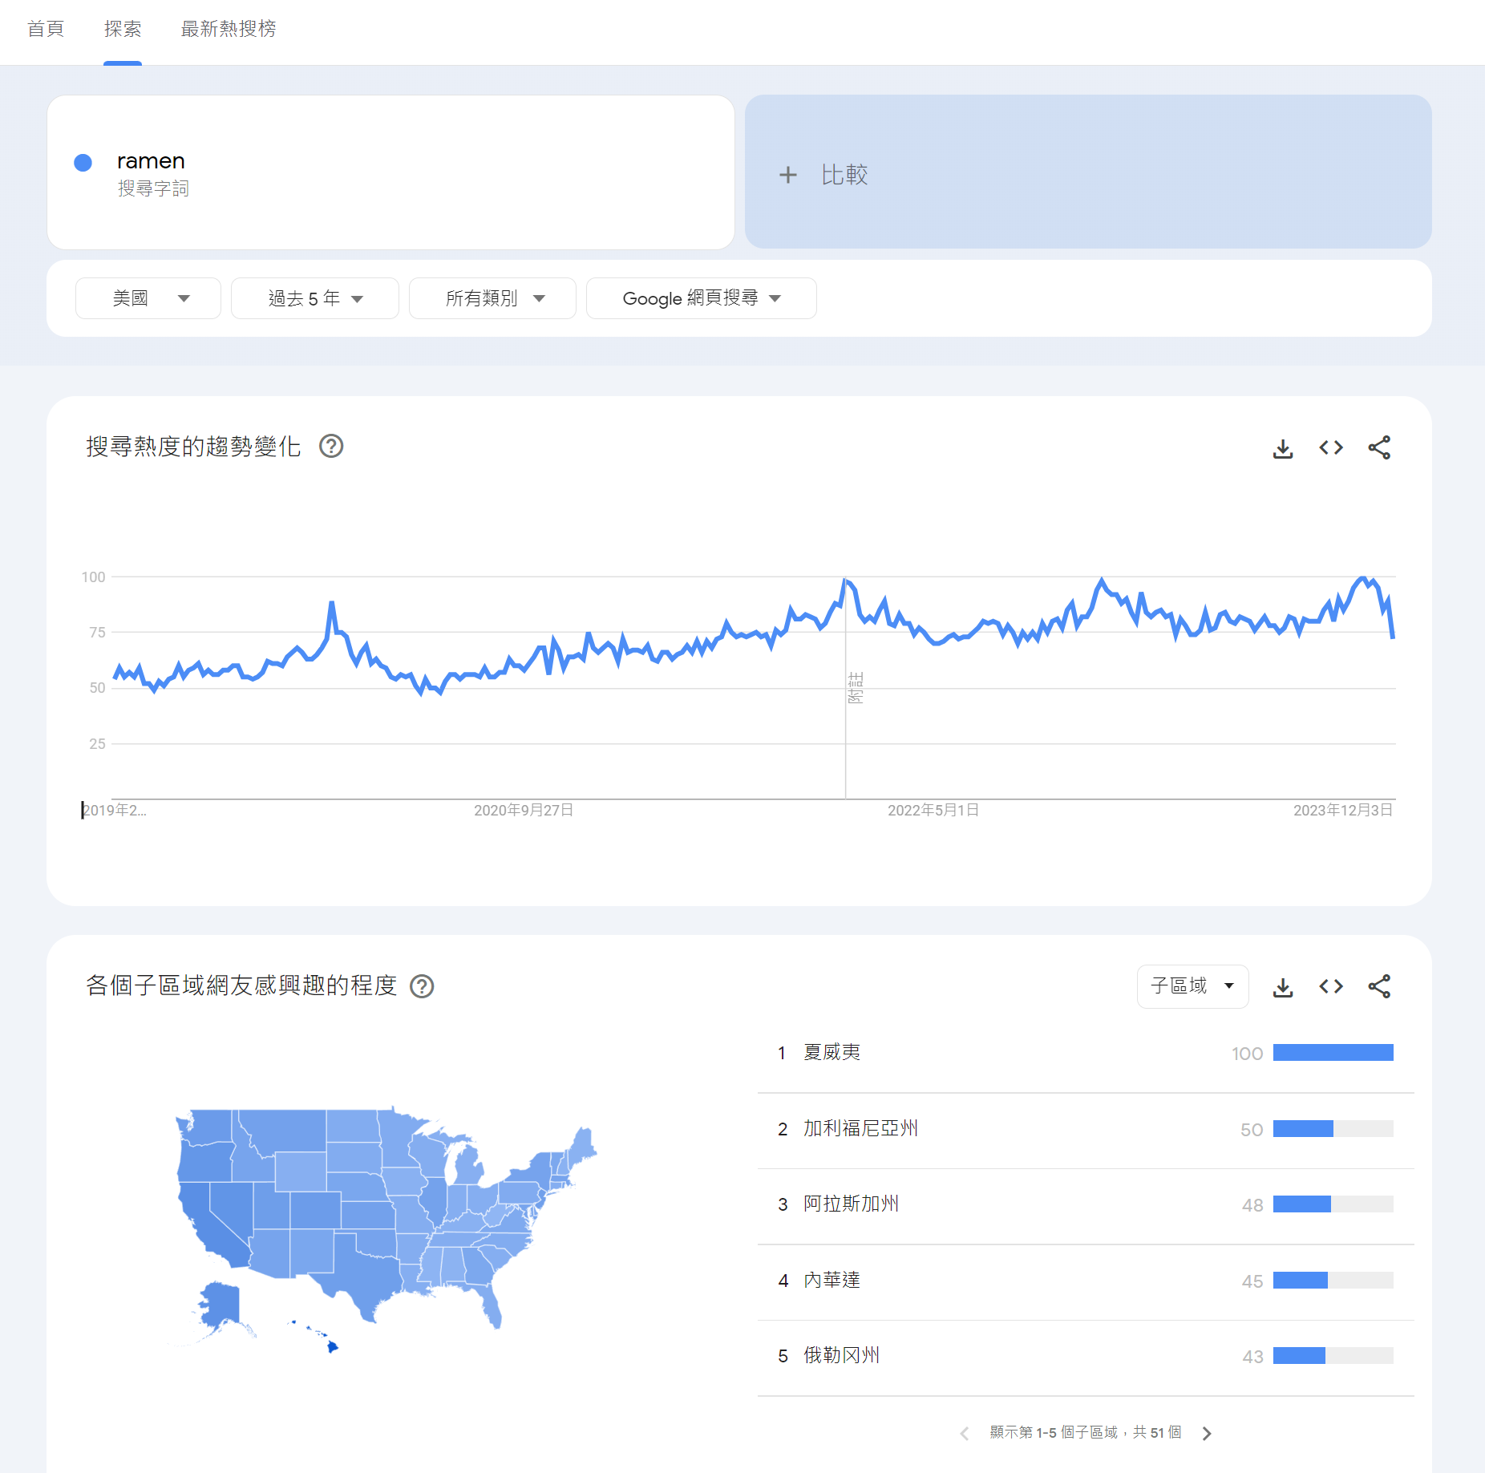Image resolution: width=1485 pixels, height=1473 pixels.
Task: Go to next page of subregions
Action: [x=1207, y=1433]
